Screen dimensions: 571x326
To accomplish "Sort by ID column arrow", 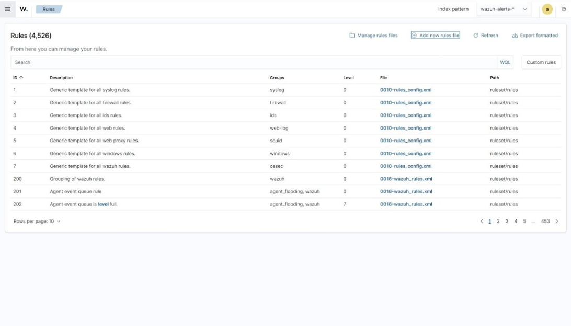I will [21, 78].
